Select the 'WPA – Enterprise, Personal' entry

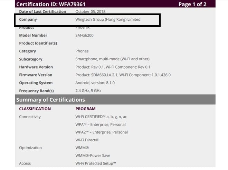pos(101,124)
